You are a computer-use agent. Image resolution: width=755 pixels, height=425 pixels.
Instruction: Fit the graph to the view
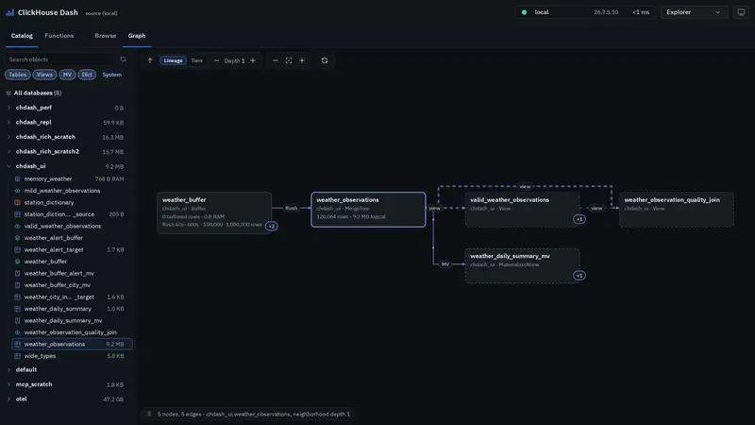pos(289,60)
